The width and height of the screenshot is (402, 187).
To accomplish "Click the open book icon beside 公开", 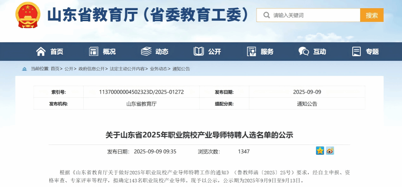I will point(199,51).
